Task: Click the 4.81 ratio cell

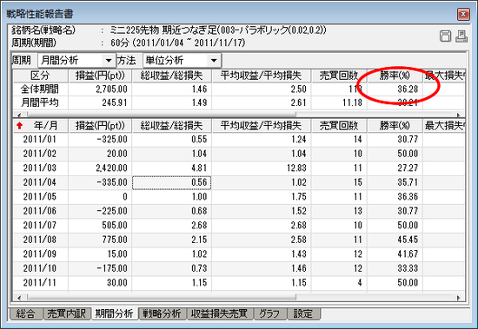Action: click(171, 168)
